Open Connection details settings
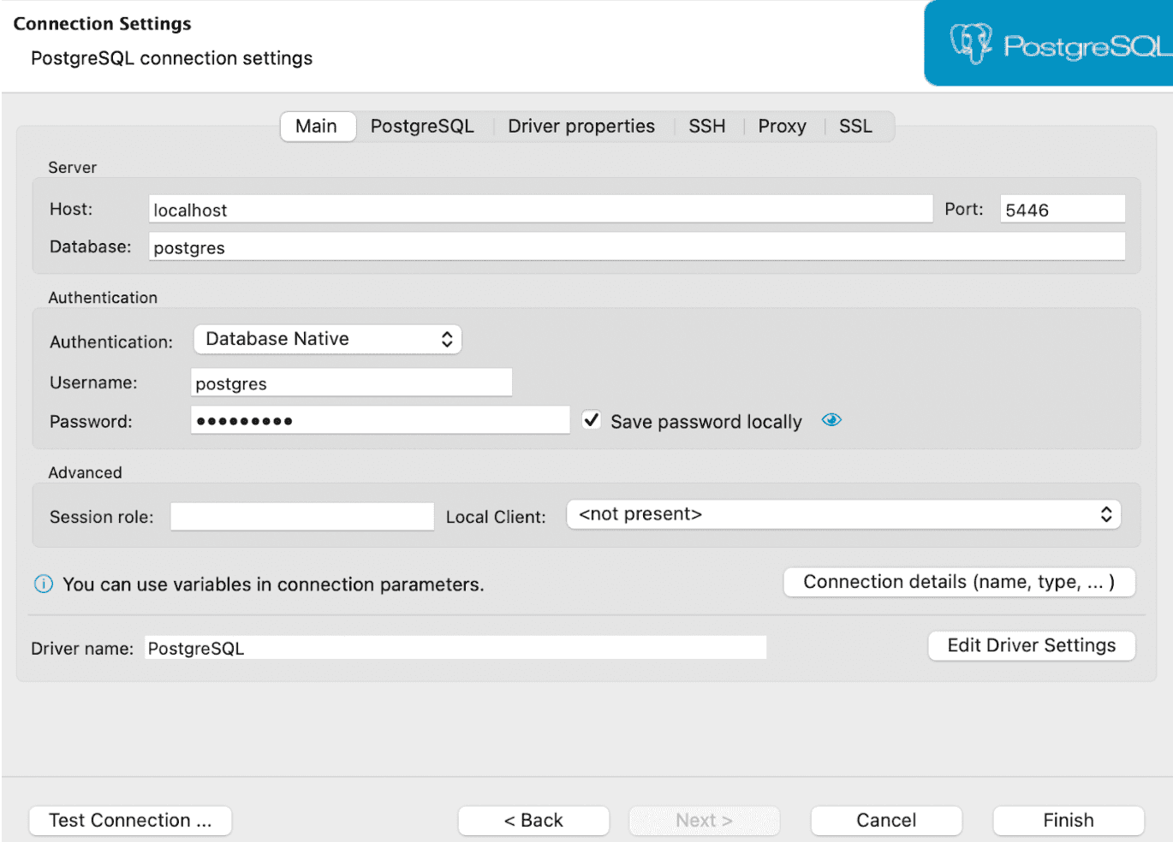The width and height of the screenshot is (1173, 842). 958,582
